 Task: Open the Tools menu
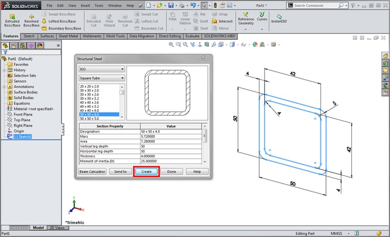99,5
